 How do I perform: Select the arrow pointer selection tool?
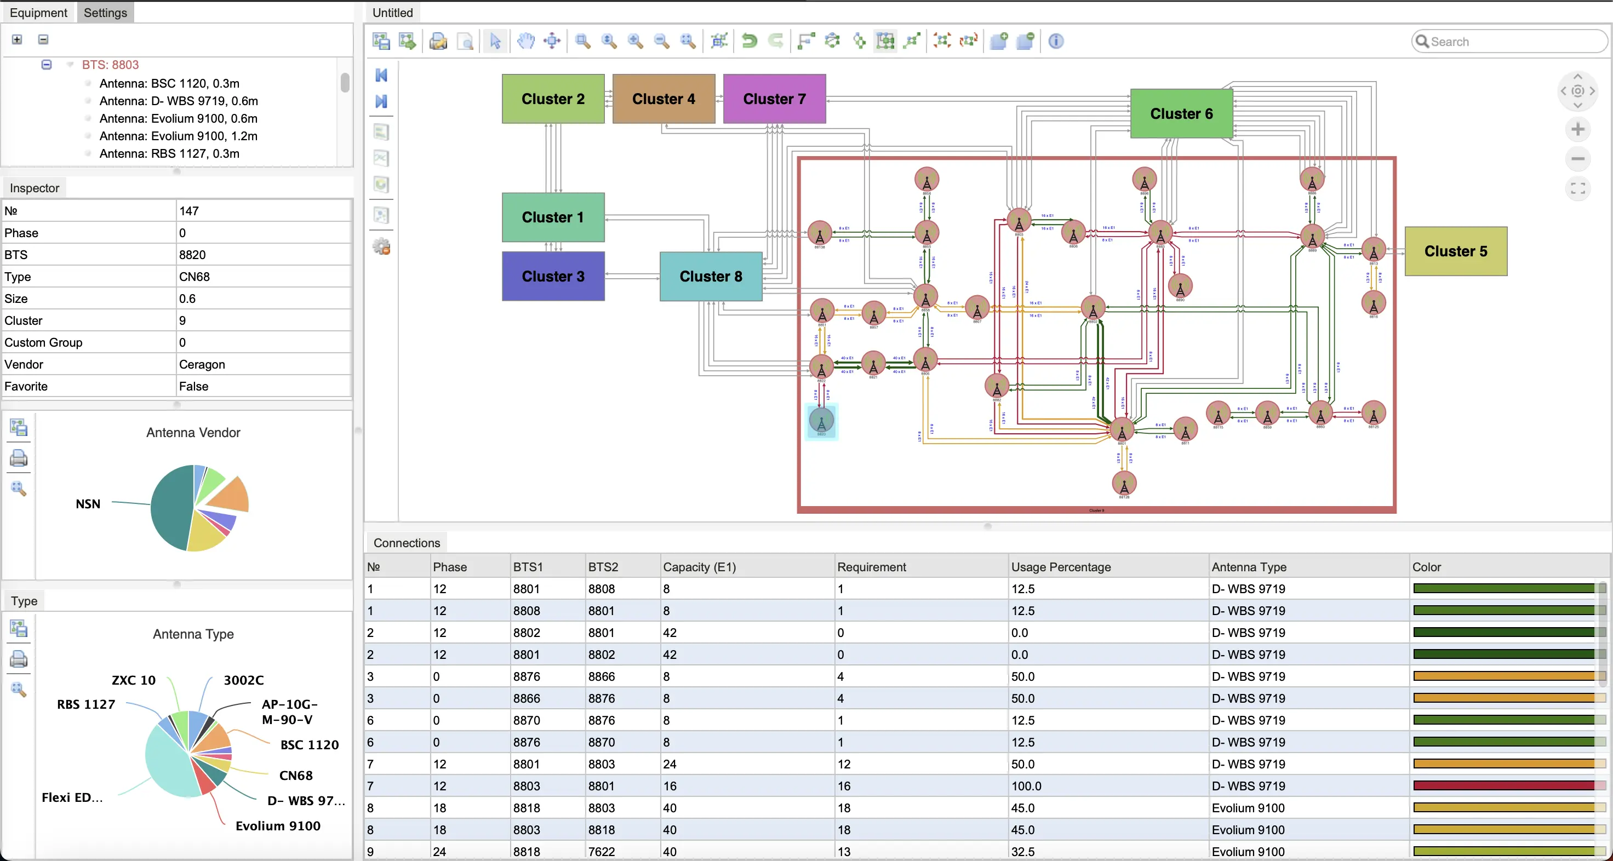[495, 41]
